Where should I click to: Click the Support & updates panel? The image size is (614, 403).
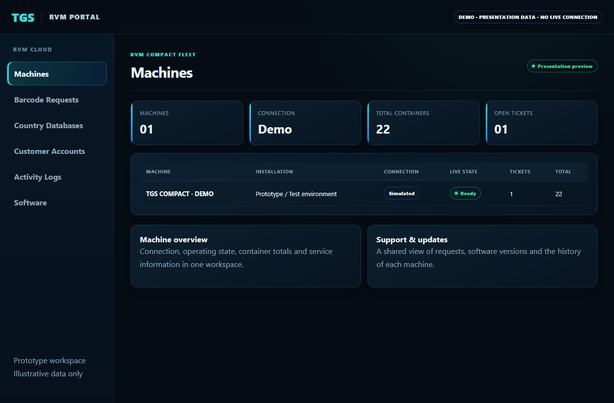click(x=482, y=256)
